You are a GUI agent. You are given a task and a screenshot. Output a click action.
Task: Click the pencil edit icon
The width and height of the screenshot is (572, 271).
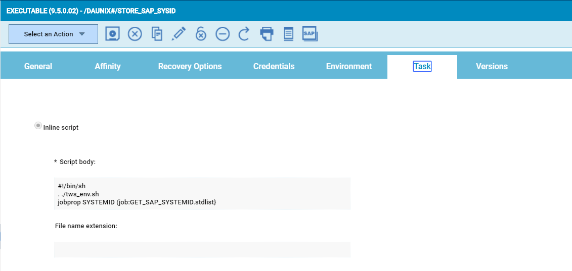coord(179,34)
